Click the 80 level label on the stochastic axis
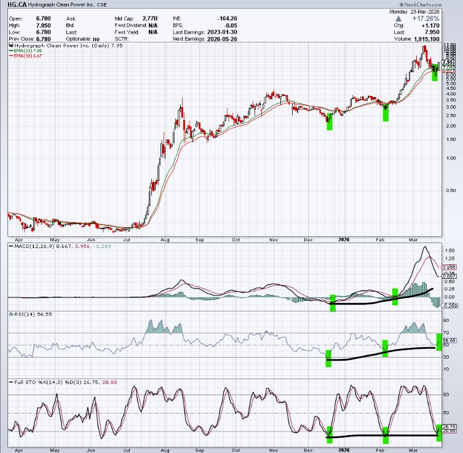The height and width of the screenshot is (453, 463). (x=446, y=395)
